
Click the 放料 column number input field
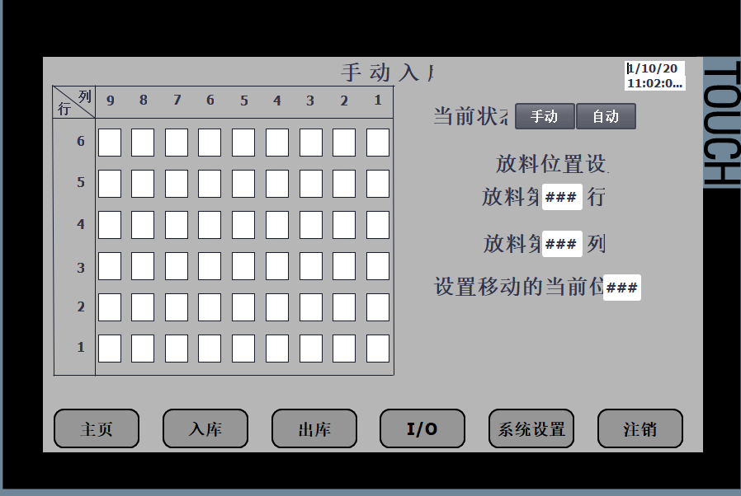561,244
